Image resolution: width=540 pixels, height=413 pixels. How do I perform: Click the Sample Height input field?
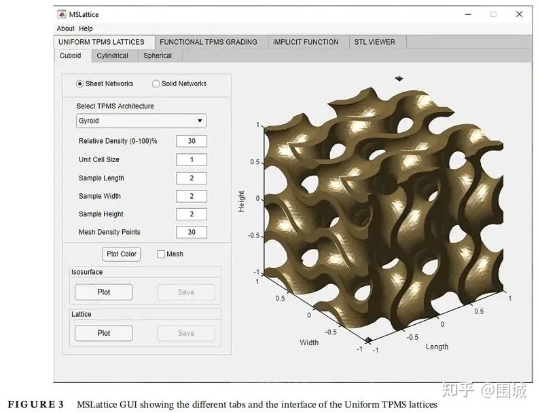192,214
